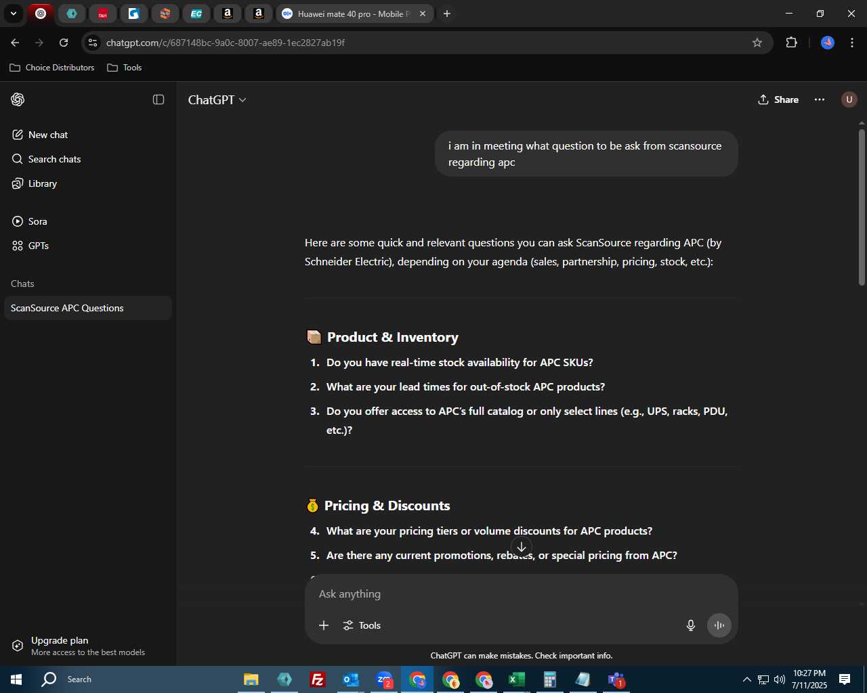The height and width of the screenshot is (693, 867).
Task: Switch to the first Amazon pinned tab
Action: click(228, 14)
